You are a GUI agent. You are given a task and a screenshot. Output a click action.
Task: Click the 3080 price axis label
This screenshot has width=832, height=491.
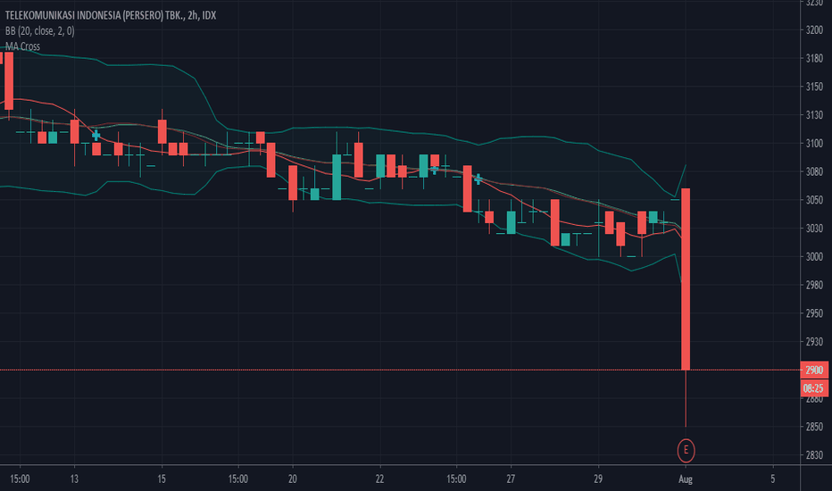coord(814,171)
